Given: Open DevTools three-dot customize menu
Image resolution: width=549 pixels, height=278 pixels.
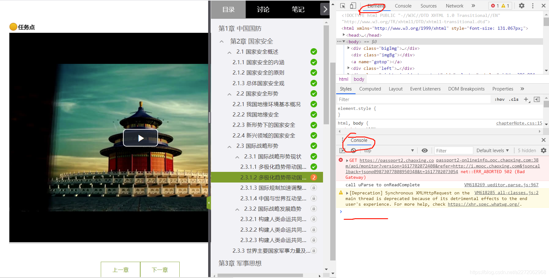Looking at the screenshot, I should [533, 6].
